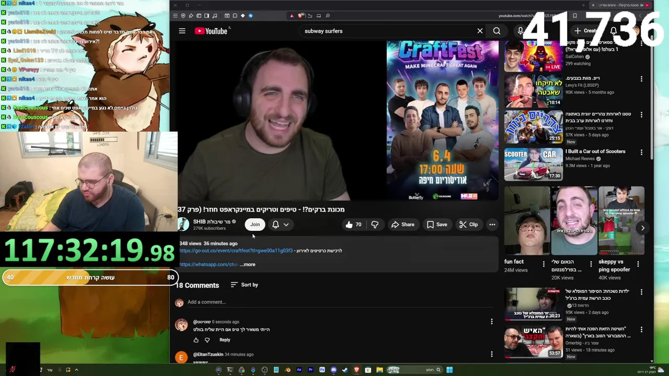Viewport: 669px width, 376px height.
Task: Open the whatsapp.com link in description
Action: (x=209, y=264)
